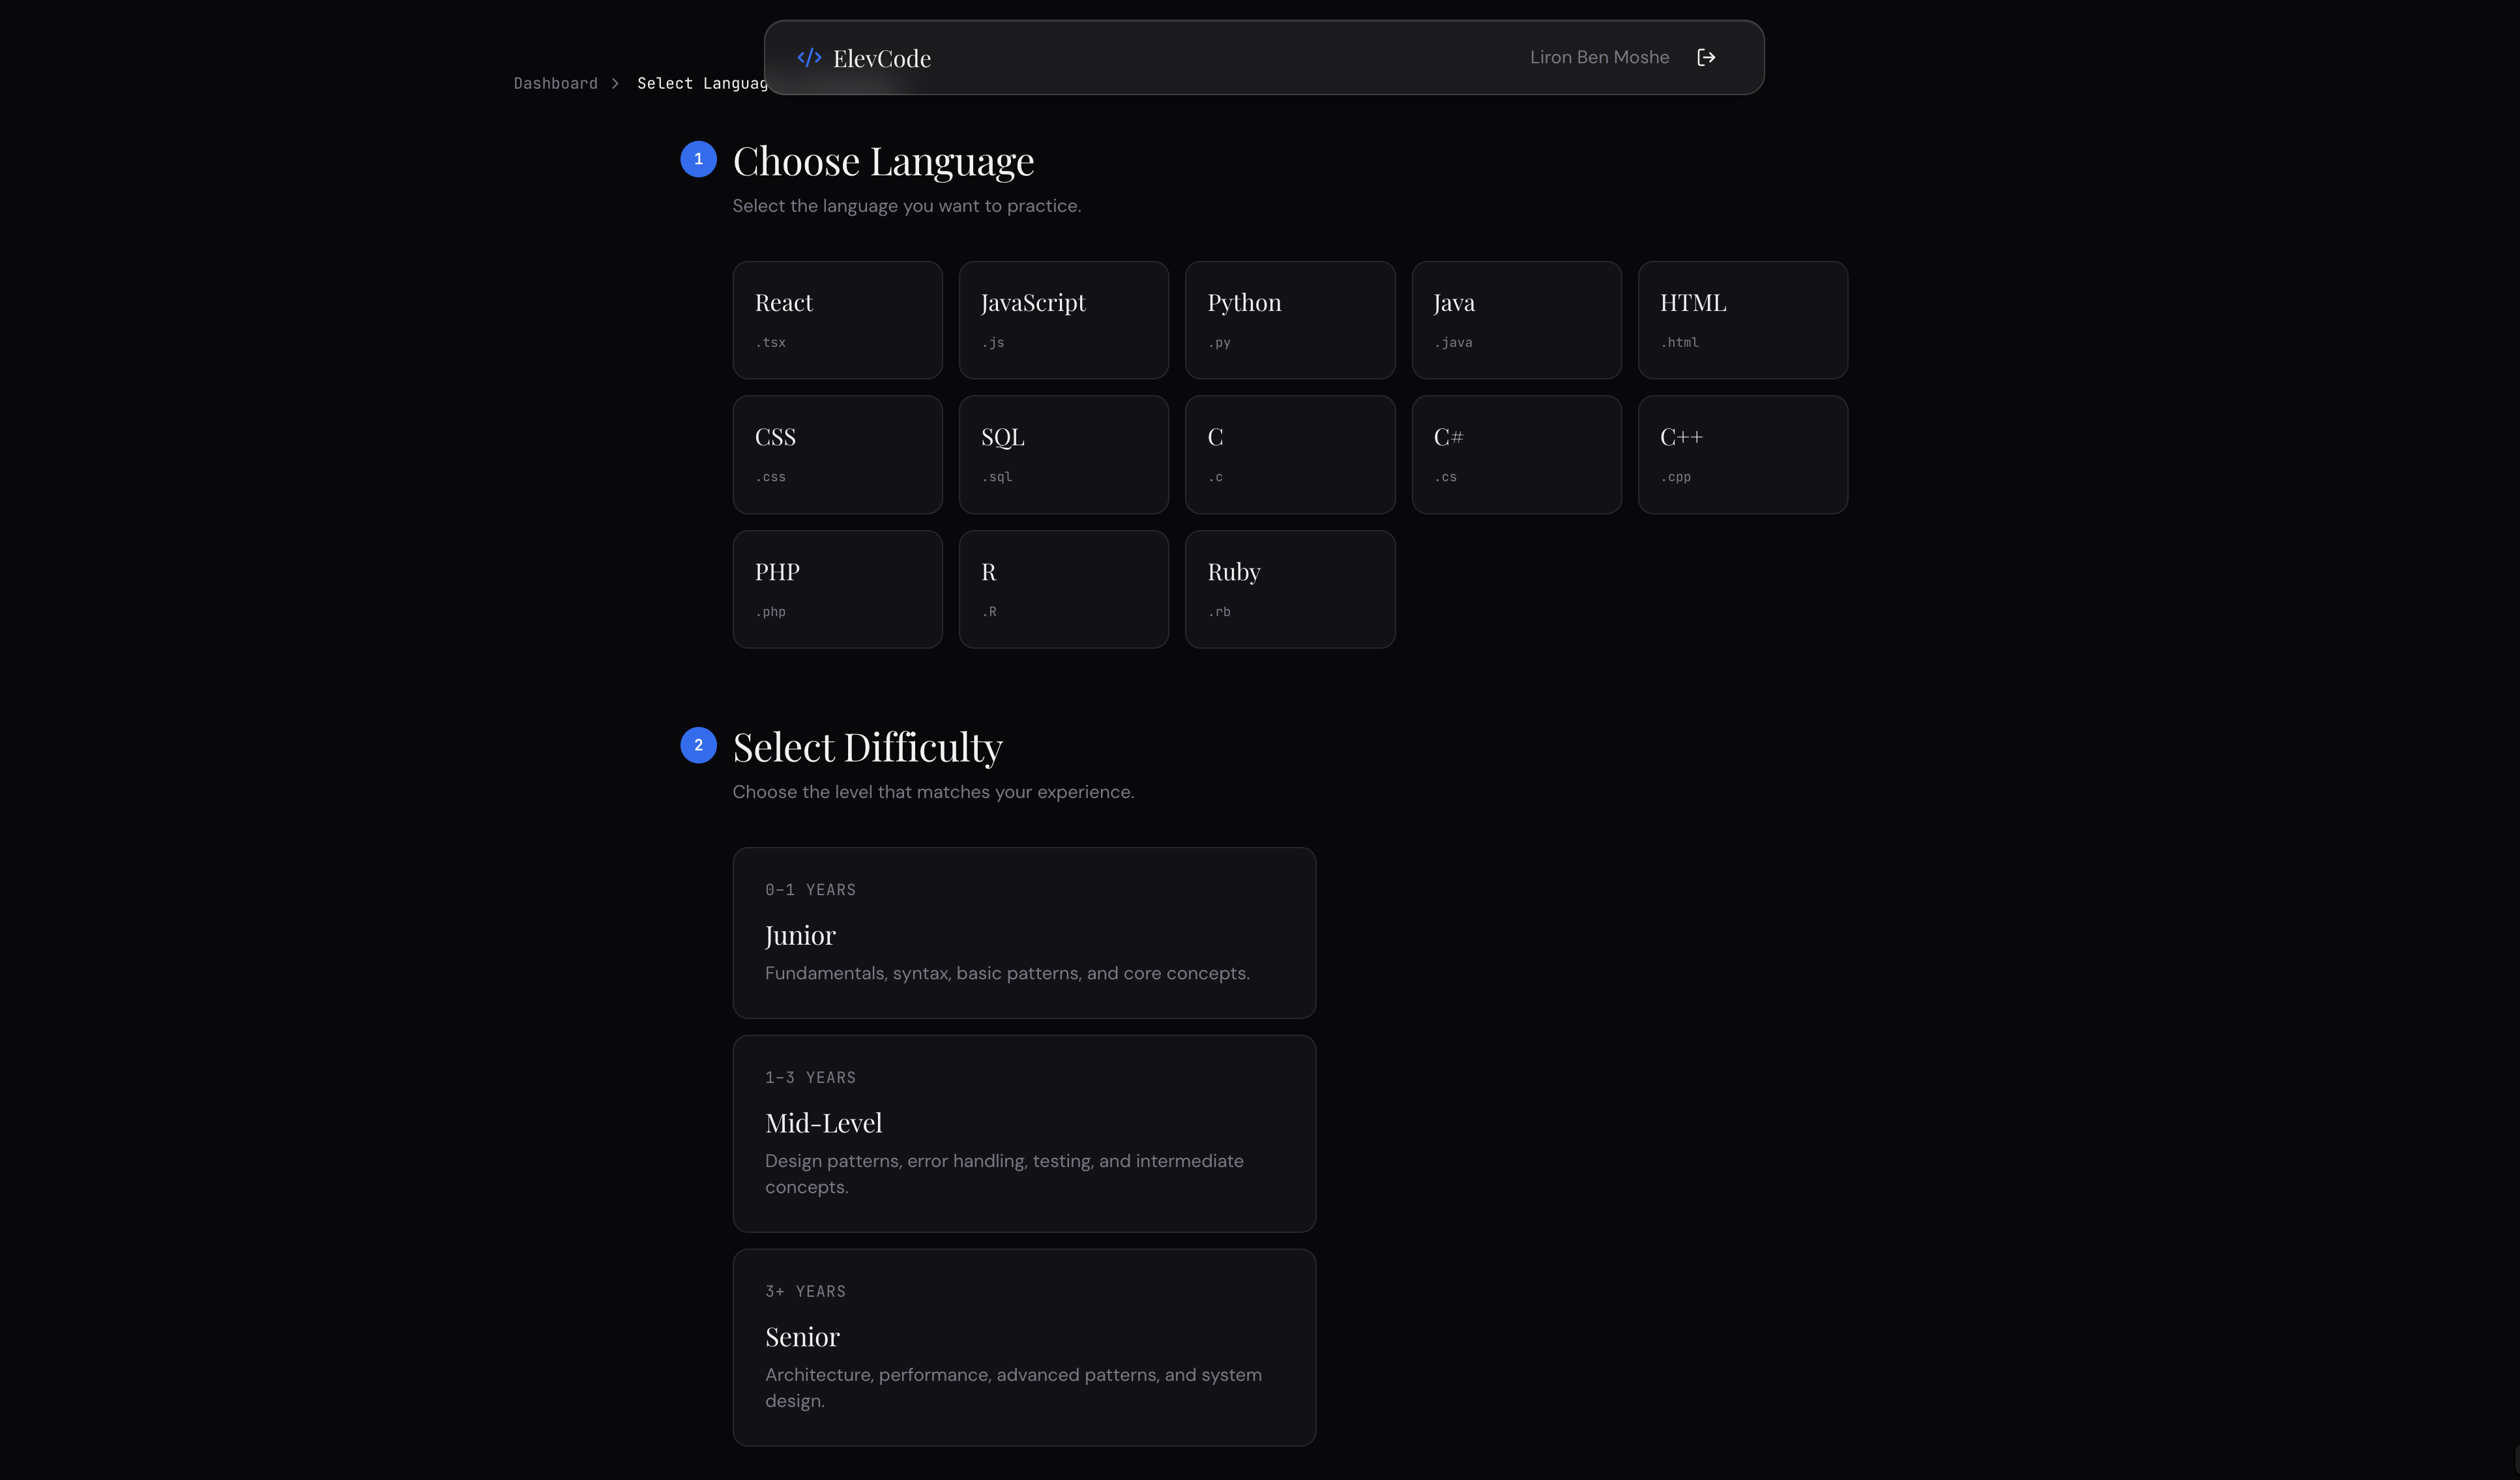Click the blue step 2 badge numbered circle
Screen dimensions: 2520x1480
[698, 745]
